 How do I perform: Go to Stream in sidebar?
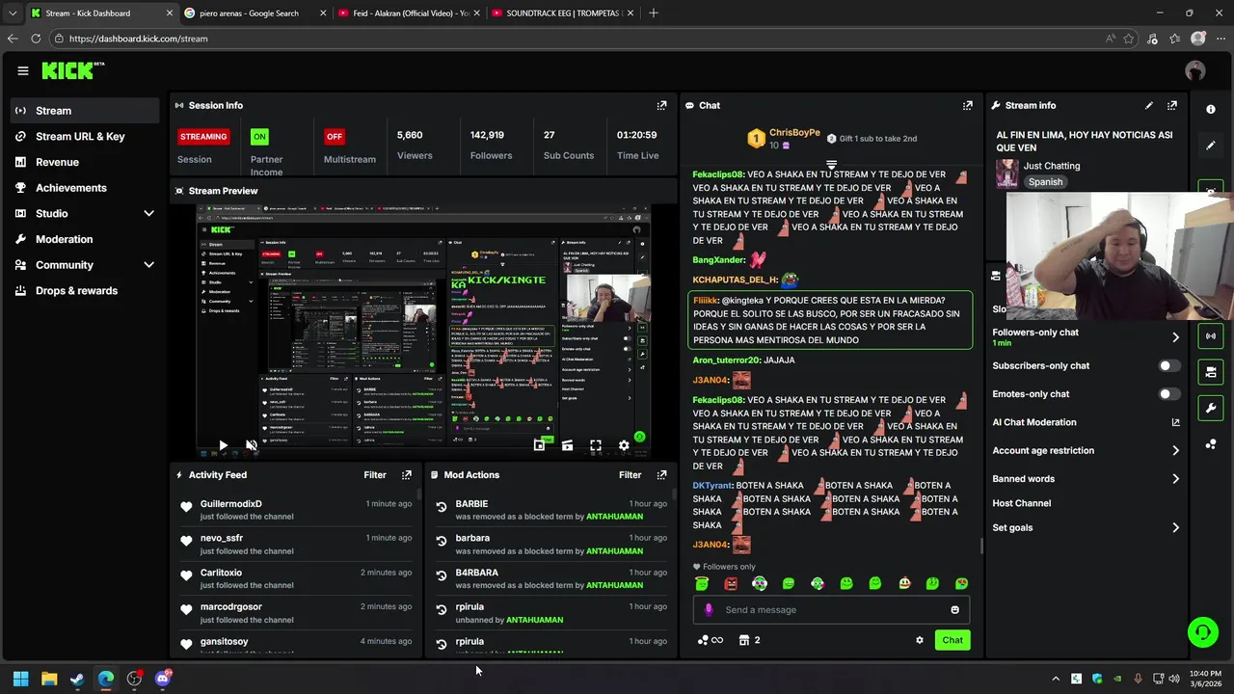tap(86, 111)
